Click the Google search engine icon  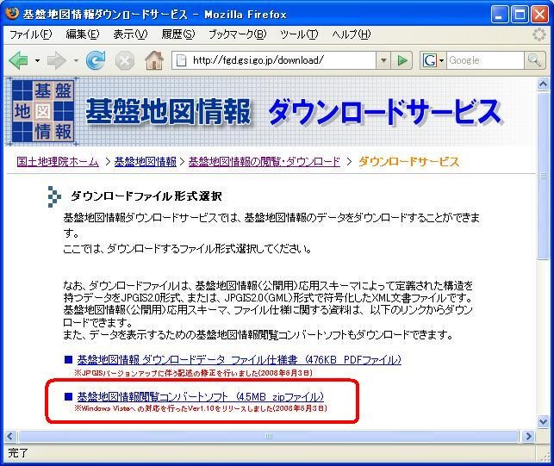point(429,60)
